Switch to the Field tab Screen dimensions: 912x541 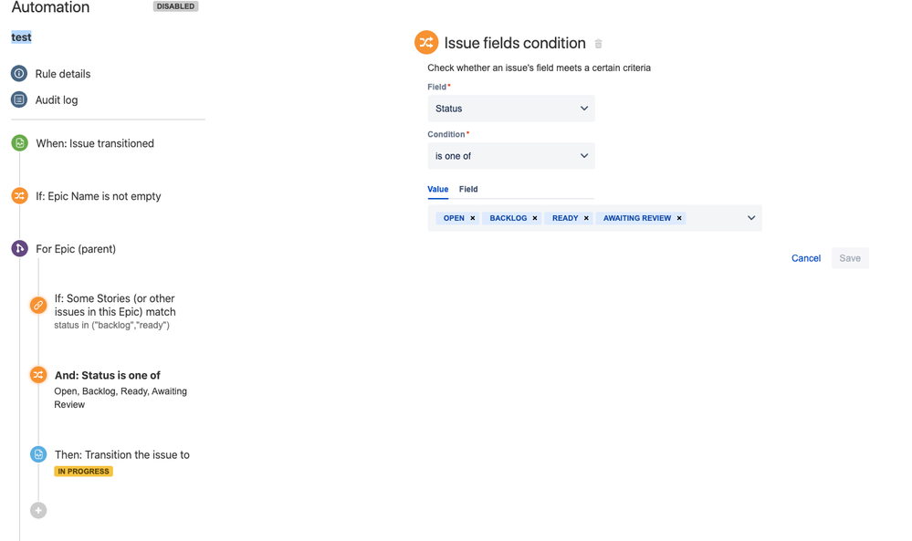point(468,189)
